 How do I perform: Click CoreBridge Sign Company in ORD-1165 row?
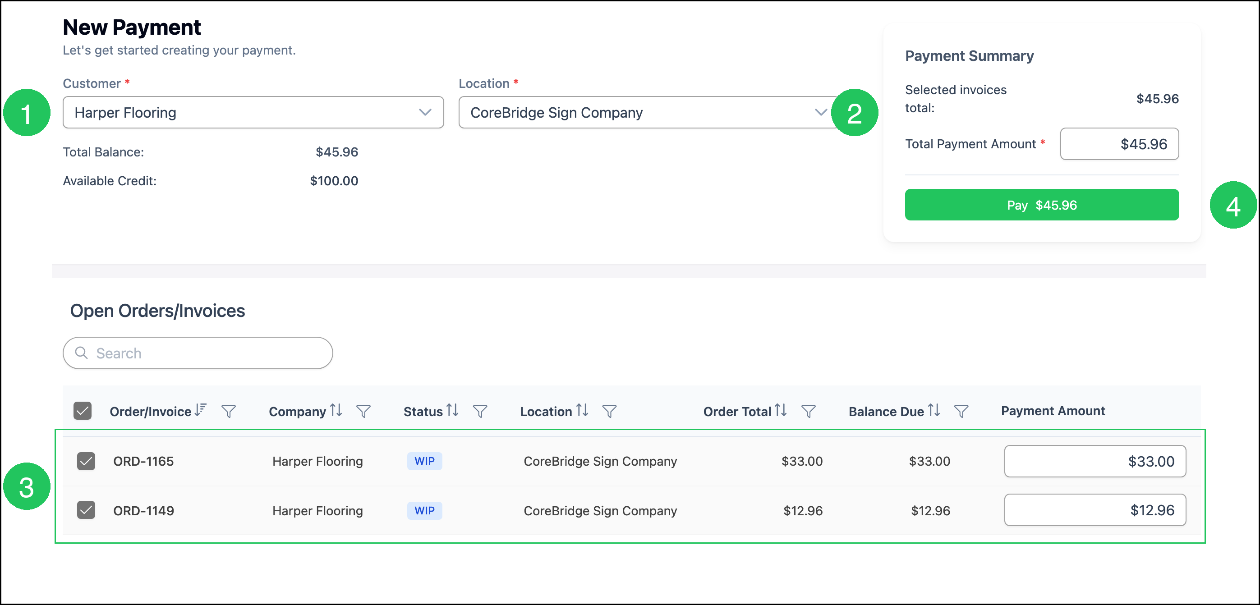(x=600, y=461)
